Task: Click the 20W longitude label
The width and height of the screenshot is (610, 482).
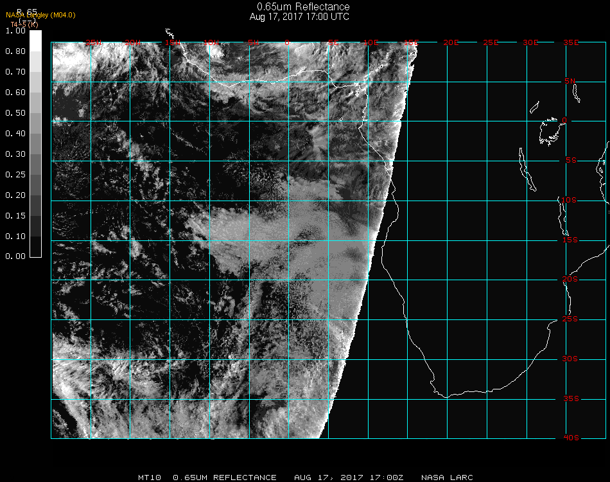Action: click(x=133, y=43)
